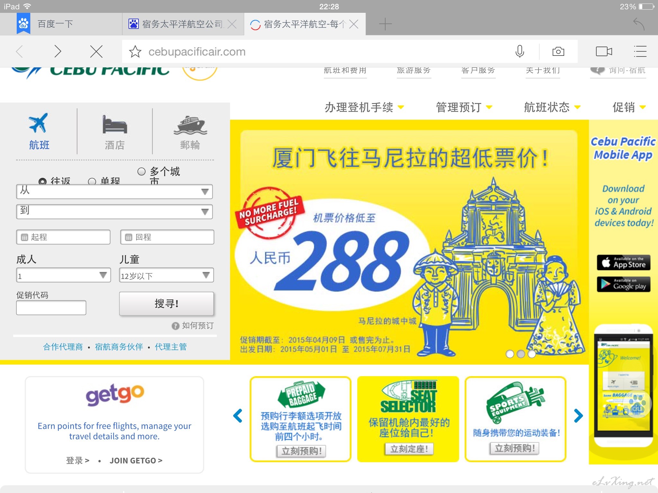Select the 郵輪 cruise ship icon
Image resolution: width=658 pixels, height=493 pixels.
coord(190,125)
